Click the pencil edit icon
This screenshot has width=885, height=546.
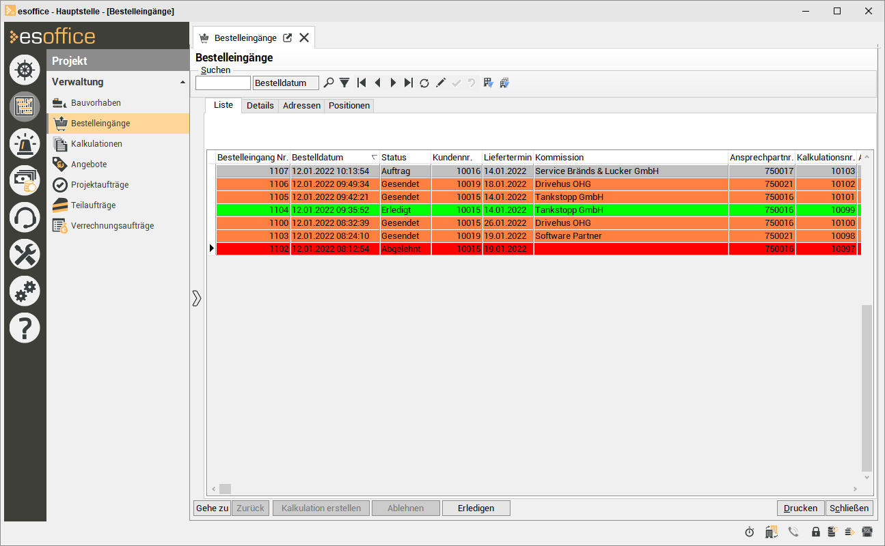[x=441, y=83]
